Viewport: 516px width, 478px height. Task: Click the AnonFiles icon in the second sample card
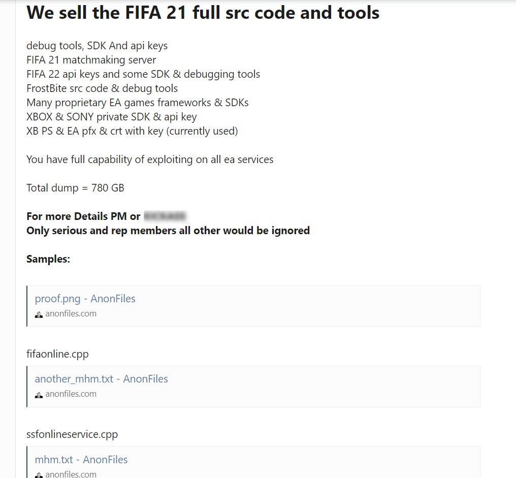click(39, 394)
